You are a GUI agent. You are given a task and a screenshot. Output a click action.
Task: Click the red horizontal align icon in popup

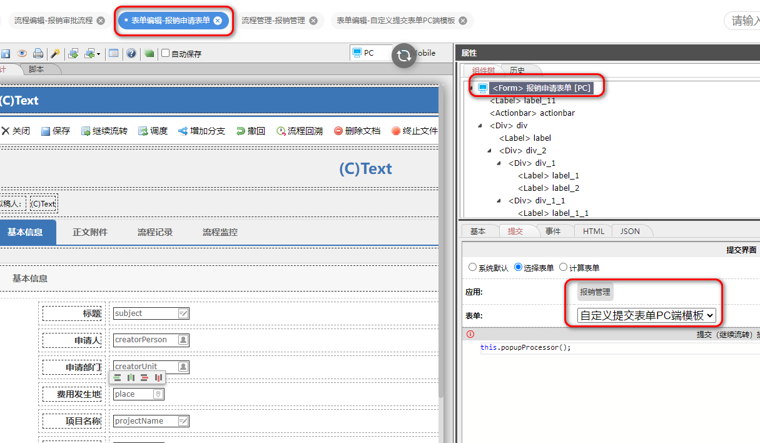[x=144, y=378]
